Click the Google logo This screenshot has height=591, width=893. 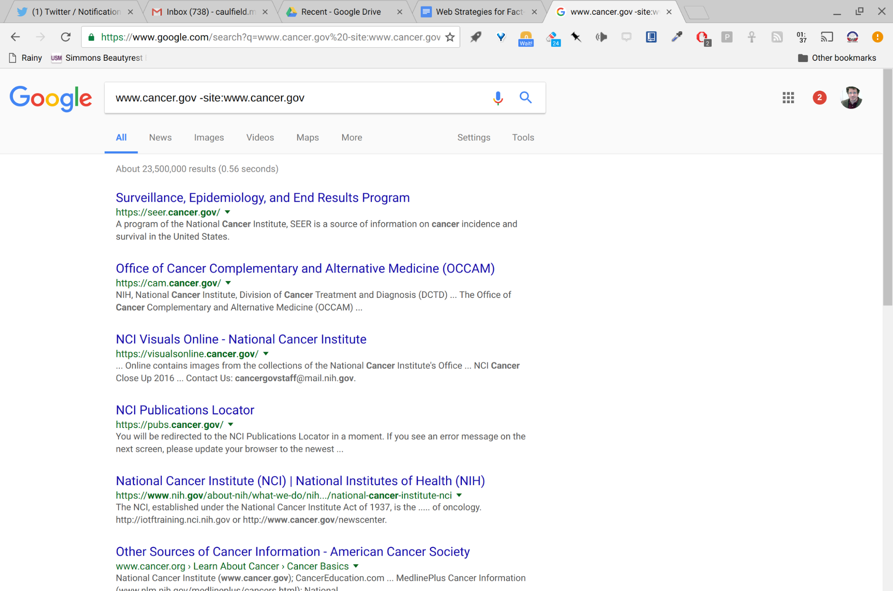51,98
